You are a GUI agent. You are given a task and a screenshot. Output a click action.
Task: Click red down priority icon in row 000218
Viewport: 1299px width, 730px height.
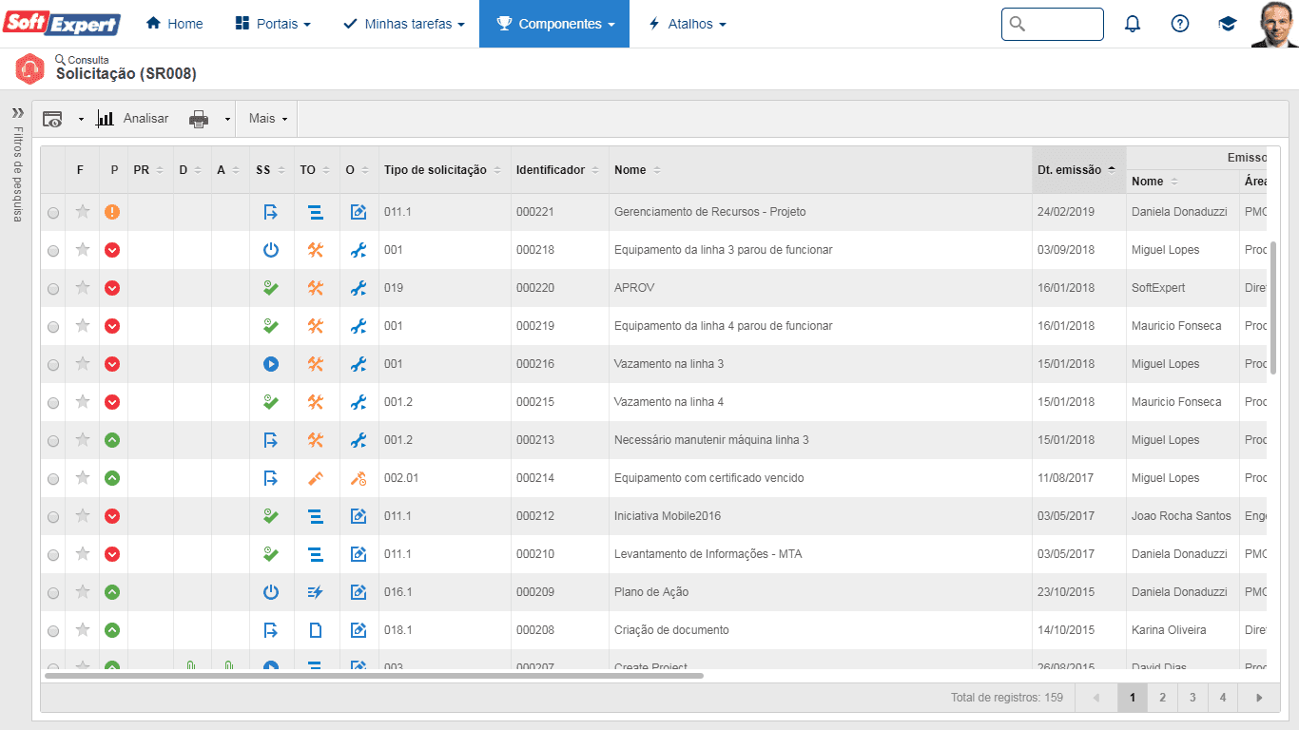coord(112,250)
